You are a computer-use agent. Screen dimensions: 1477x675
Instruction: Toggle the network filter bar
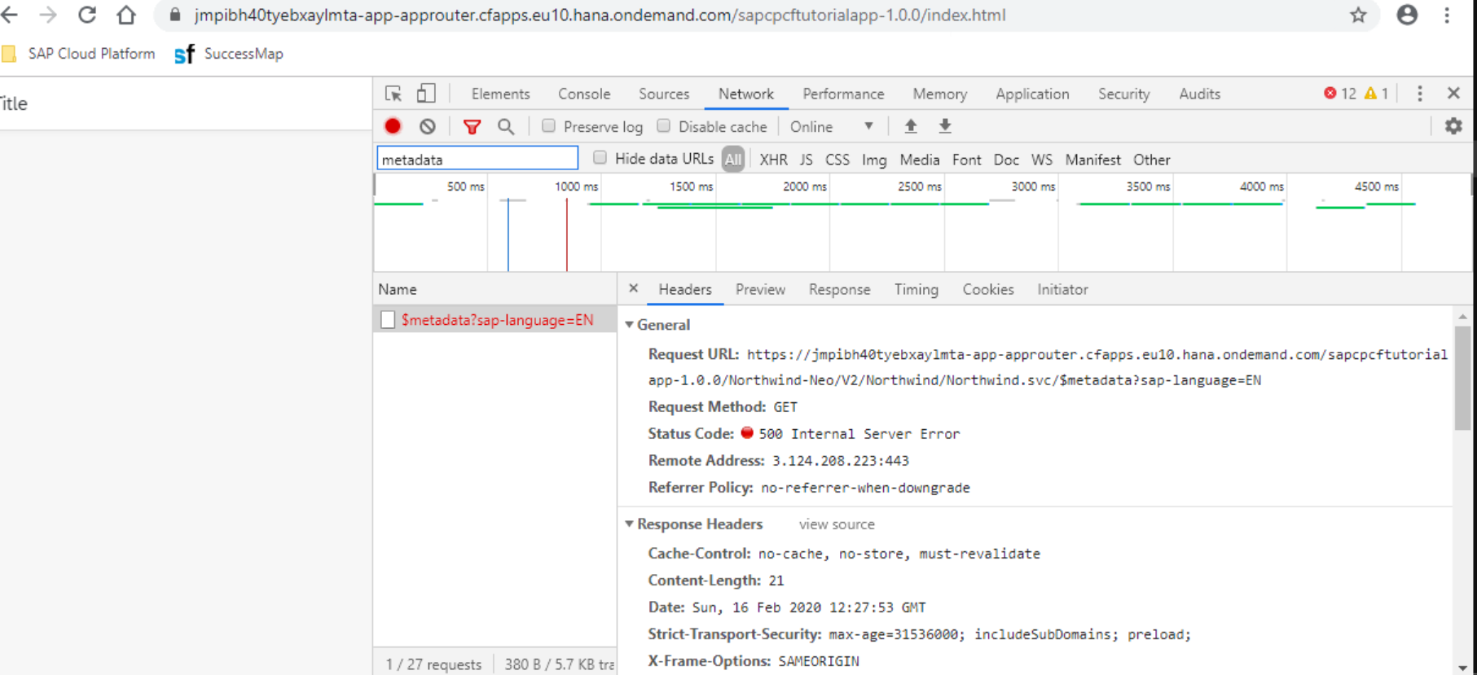click(472, 126)
